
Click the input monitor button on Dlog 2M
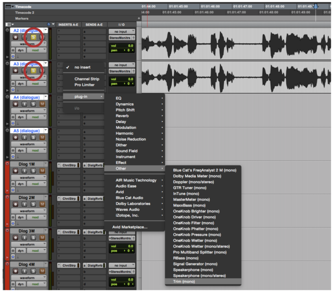24,204
